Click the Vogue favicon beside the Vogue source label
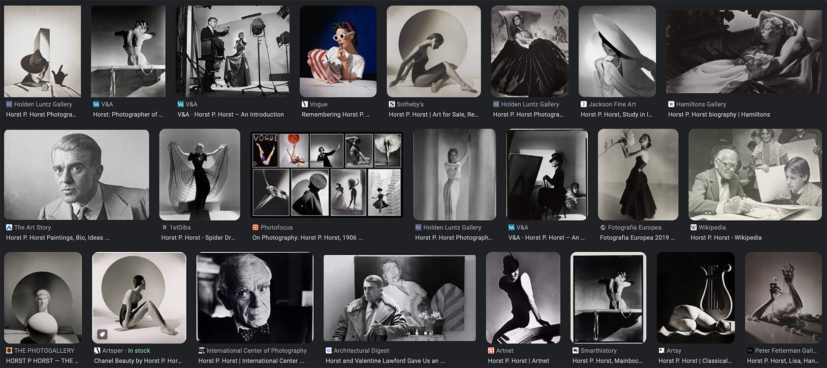This screenshot has width=827, height=368. pos(305,104)
